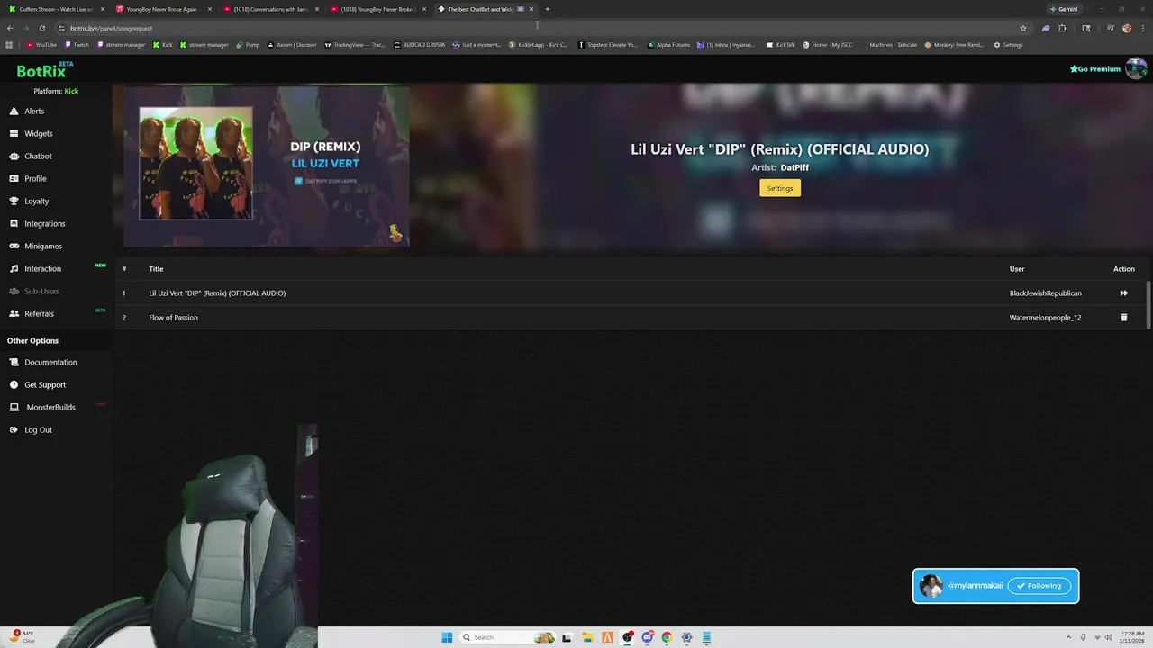Click Go Premium
Image resolution: width=1153 pixels, height=648 pixels.
(x=1094, y=68)
